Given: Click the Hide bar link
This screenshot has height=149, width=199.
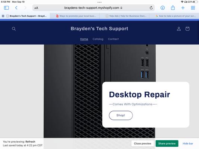Looking at the screenshot, I should tap(188, 143).
